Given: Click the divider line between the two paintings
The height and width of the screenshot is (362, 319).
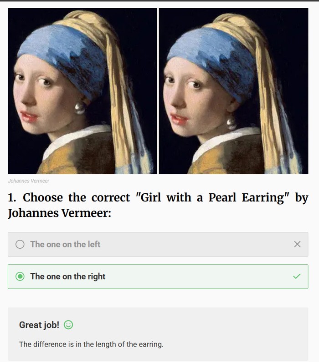Looking at the screenshot, I should [x=158, y=91].
